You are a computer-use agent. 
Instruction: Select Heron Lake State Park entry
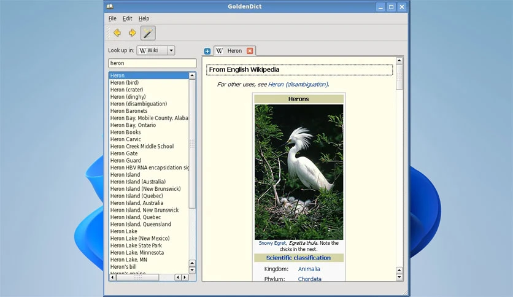[149, 245]
